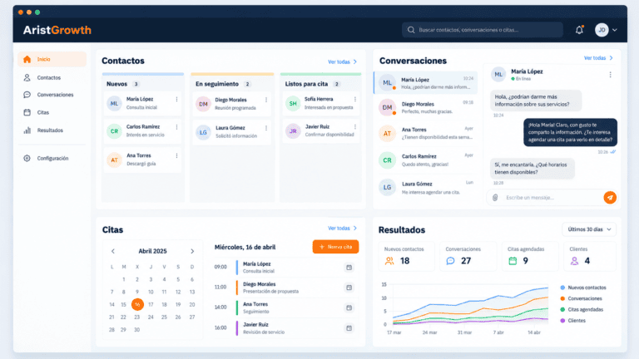The image size is (639, 359).
Task: Open the 14:00 Ana Torres Seguimiento appointment
Action: [285, 307]
